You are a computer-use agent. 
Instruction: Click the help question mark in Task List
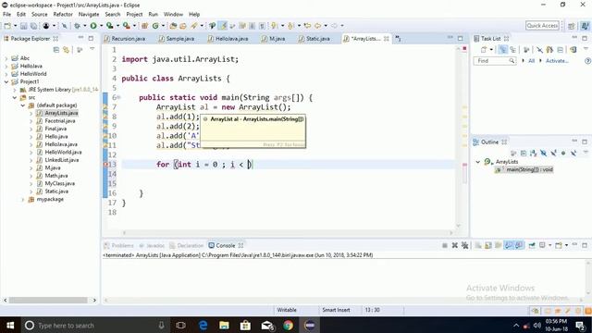(x=587, y=61)
